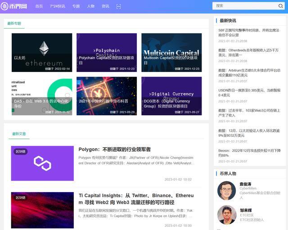Open the Multicoin Capital topic card
288x230 pixels.
click(171, 53)
